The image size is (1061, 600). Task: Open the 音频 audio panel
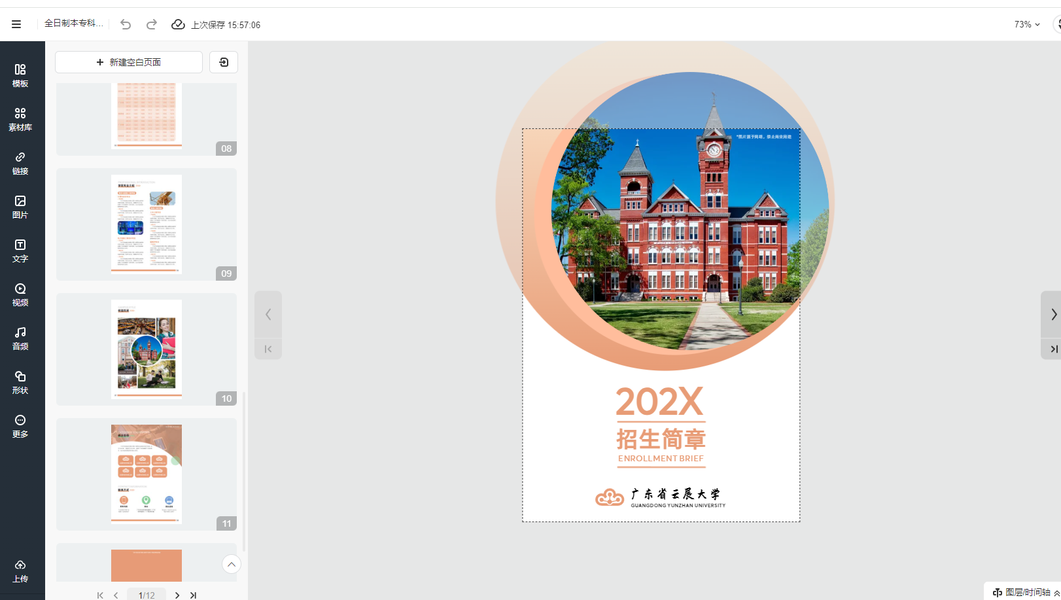(20, 338)
